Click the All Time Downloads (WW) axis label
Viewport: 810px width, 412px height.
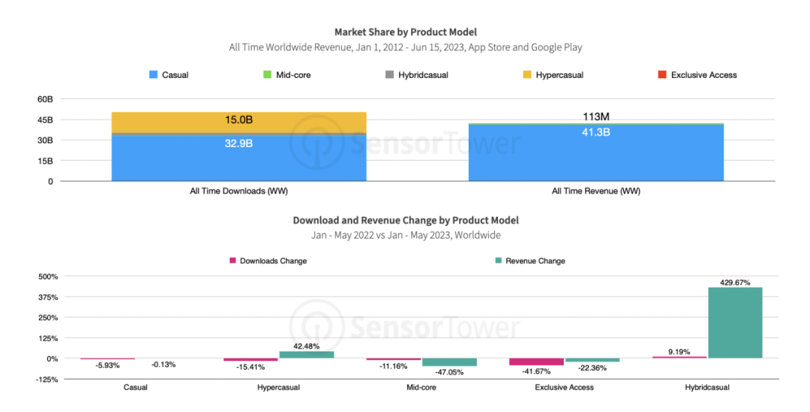(238, 191)
